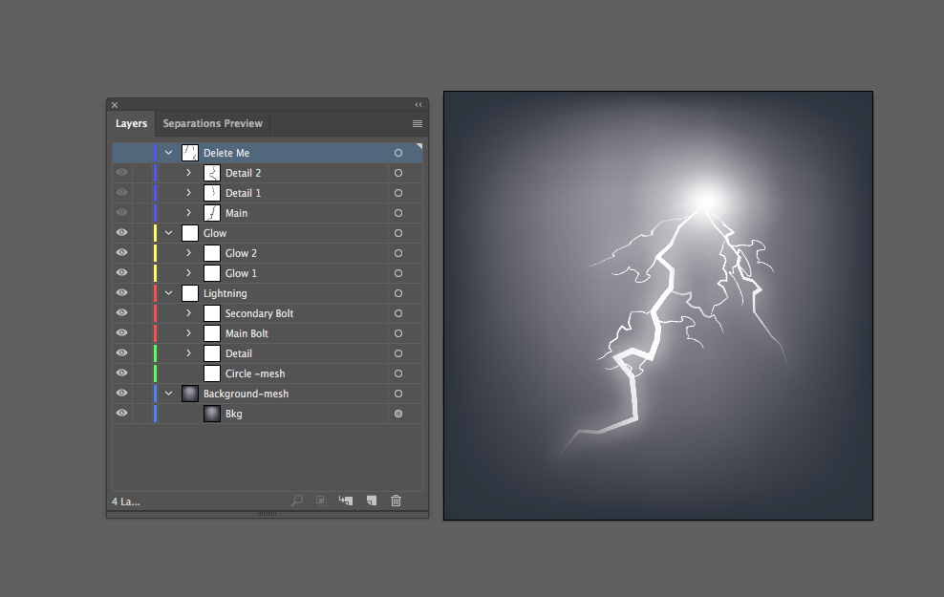Collapse the Glow layer
This screenshot has height=597, width=944.
[x=168, y=233]
